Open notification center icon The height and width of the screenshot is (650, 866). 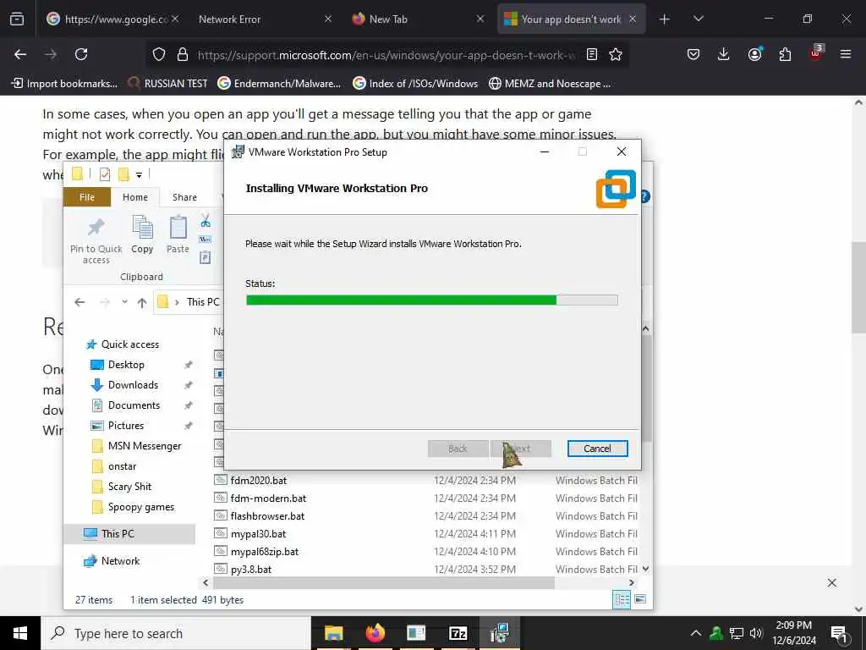coord(839,633)
